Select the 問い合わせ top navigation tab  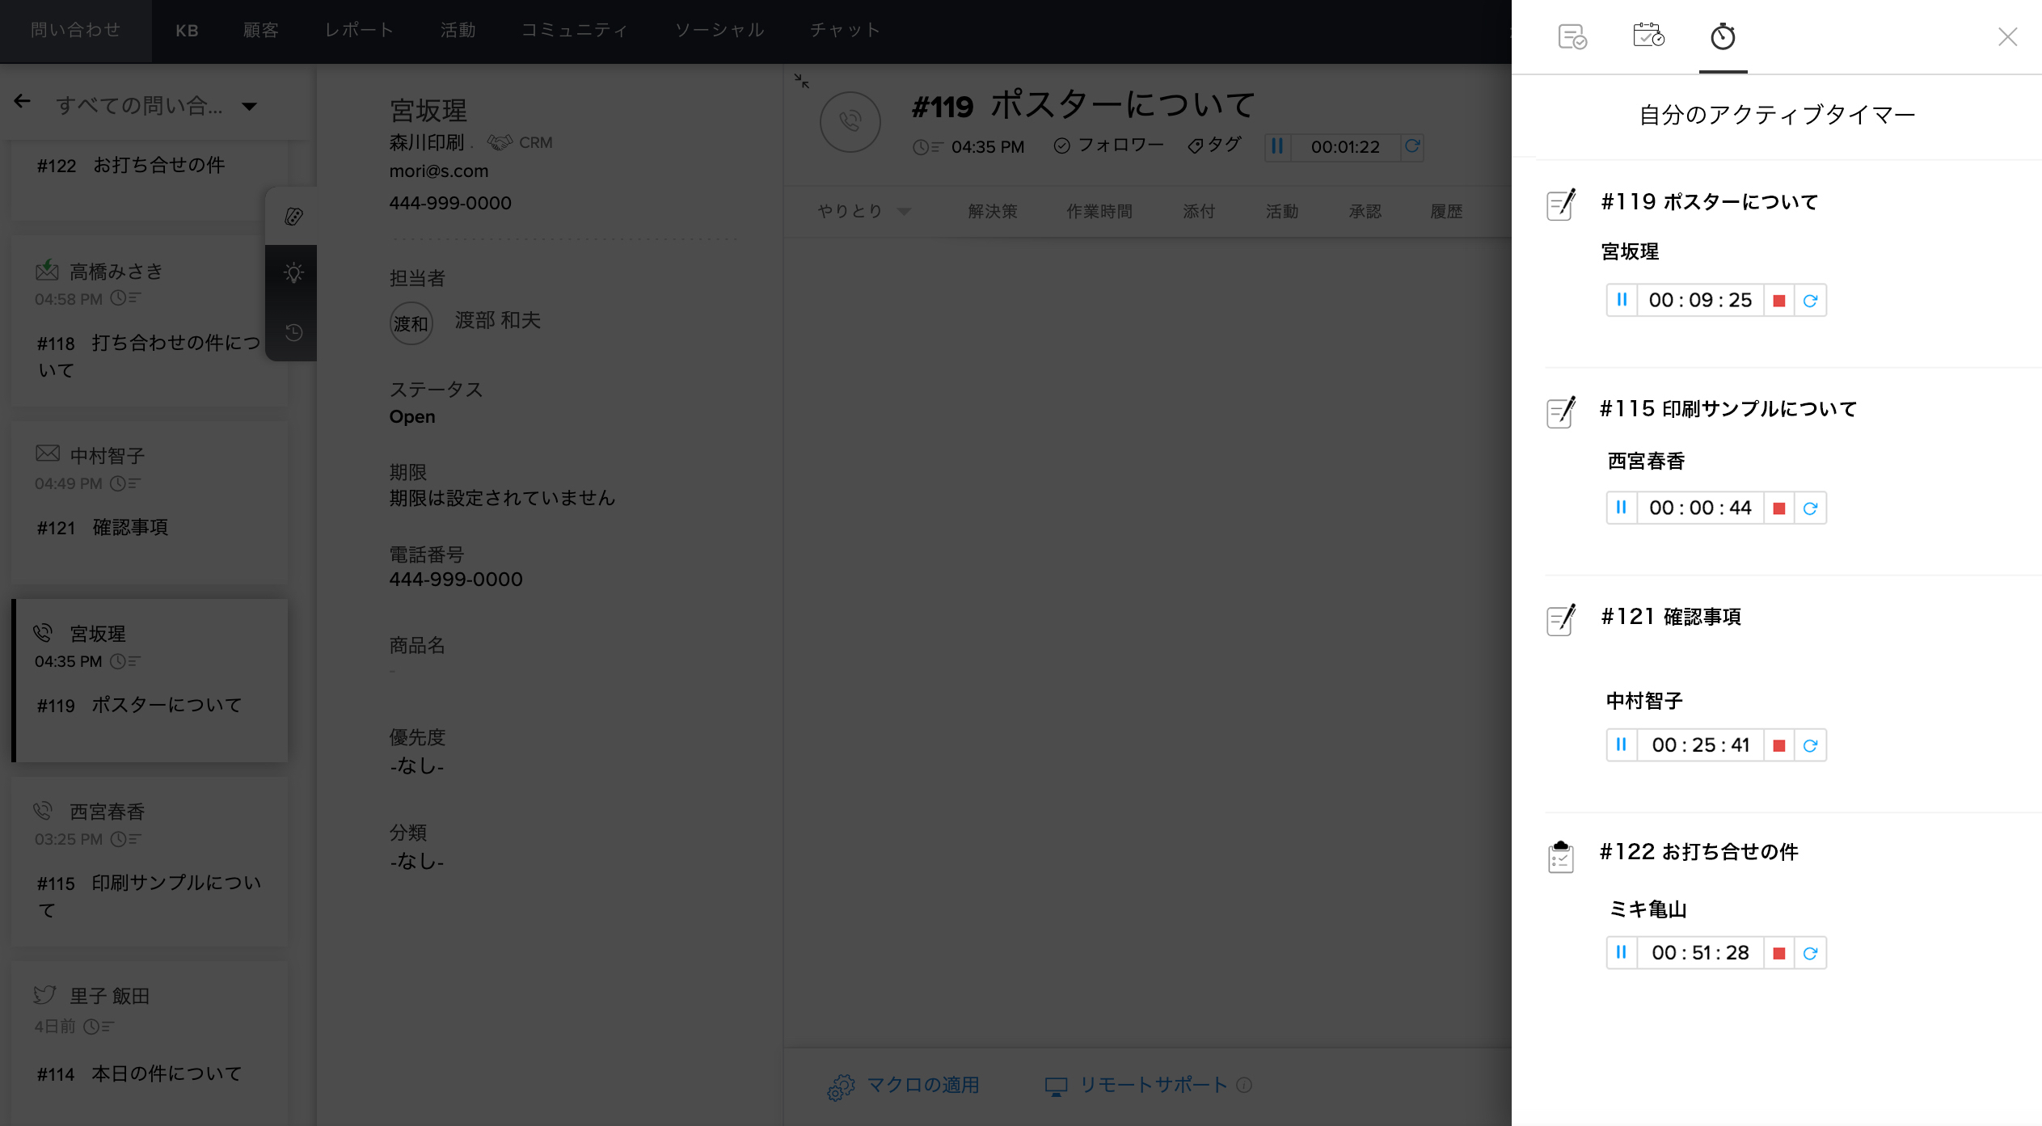(x=76, y=31)
